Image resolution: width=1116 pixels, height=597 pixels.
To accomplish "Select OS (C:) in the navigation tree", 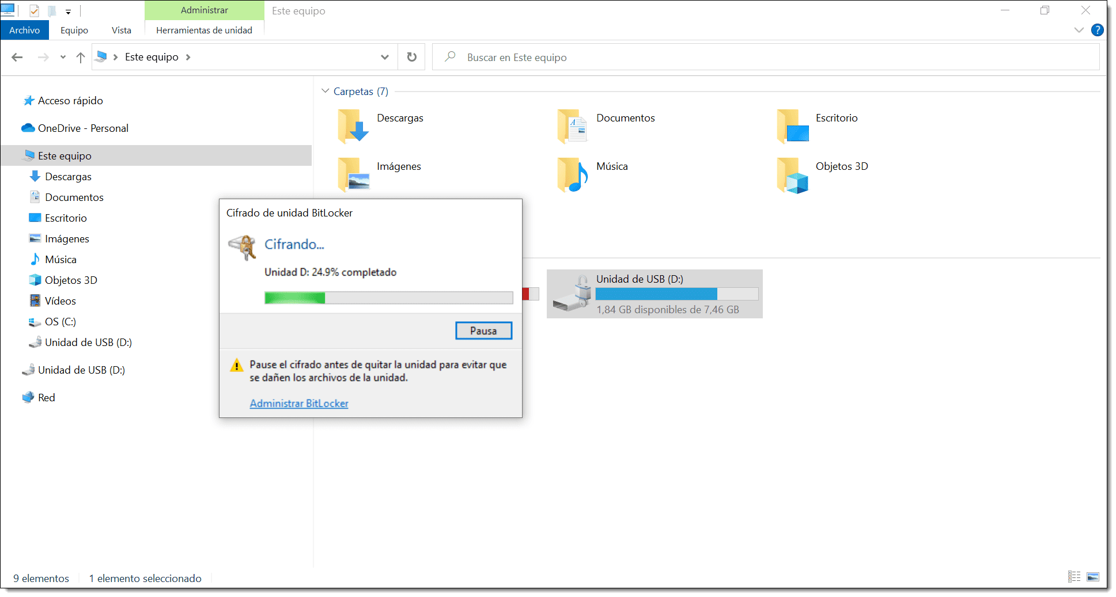I will click(x=60, y=322).
